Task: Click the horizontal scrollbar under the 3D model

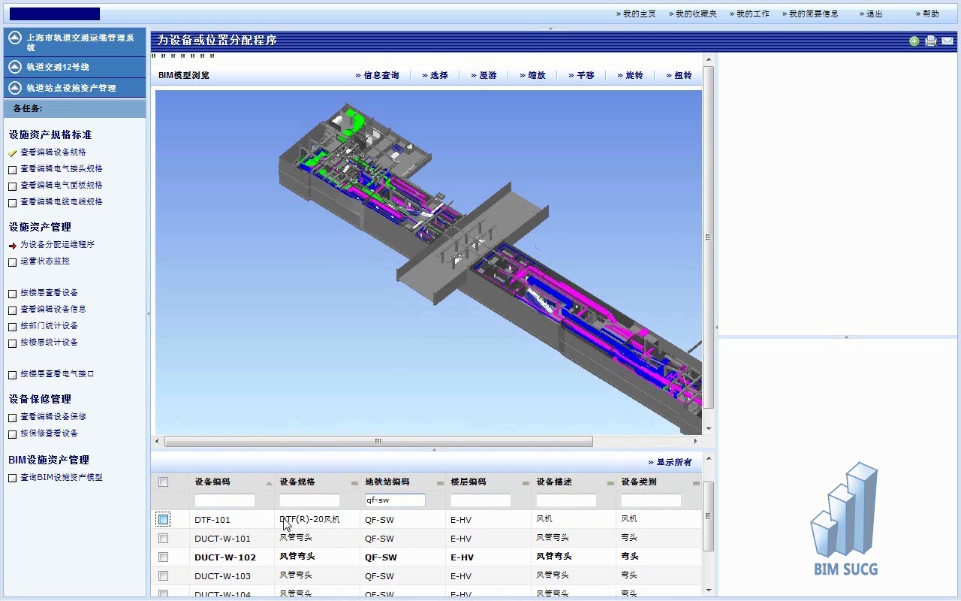Action: click(x=378, y=442)
